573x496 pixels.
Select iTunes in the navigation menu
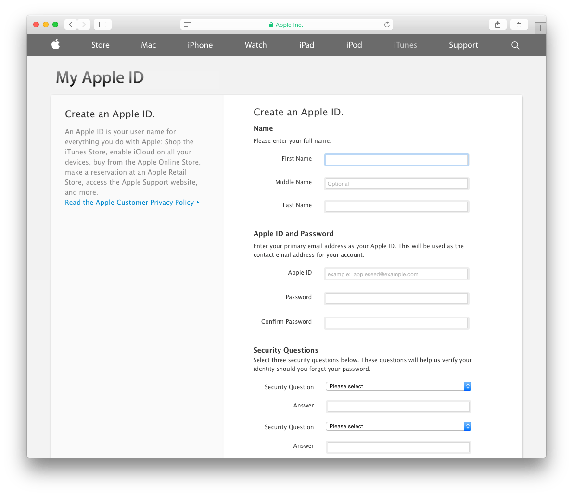click(405, 45)
